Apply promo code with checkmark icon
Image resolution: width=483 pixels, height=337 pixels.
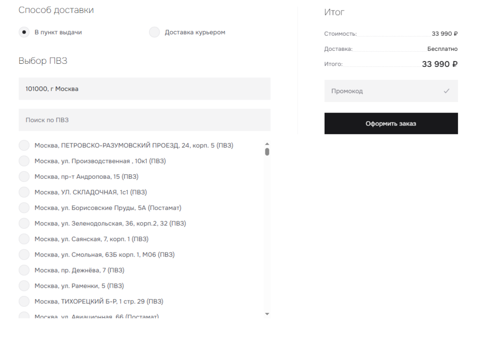tap(446, 91)
